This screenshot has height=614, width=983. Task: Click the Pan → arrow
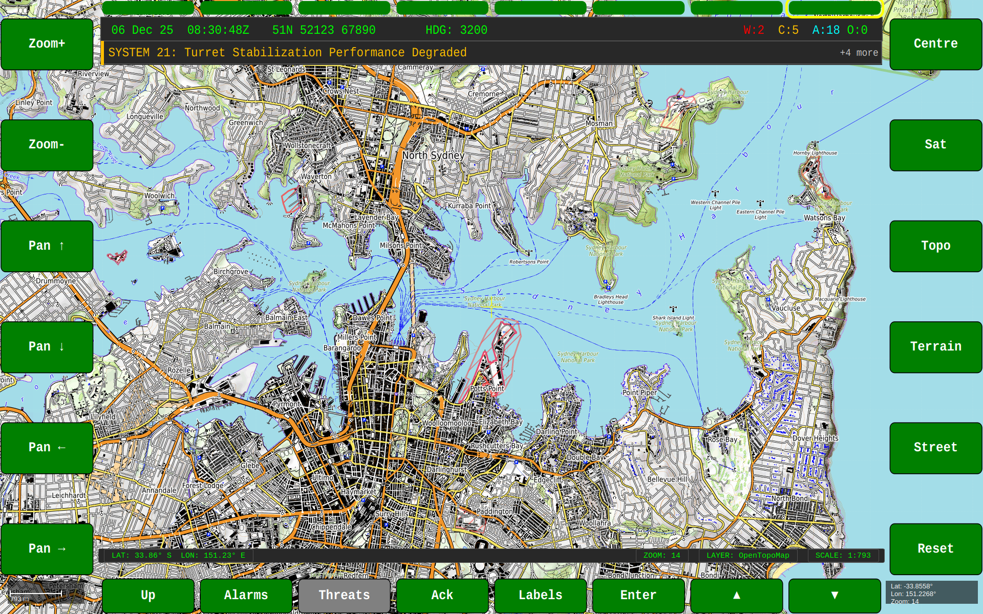click(x=47, y=548)
